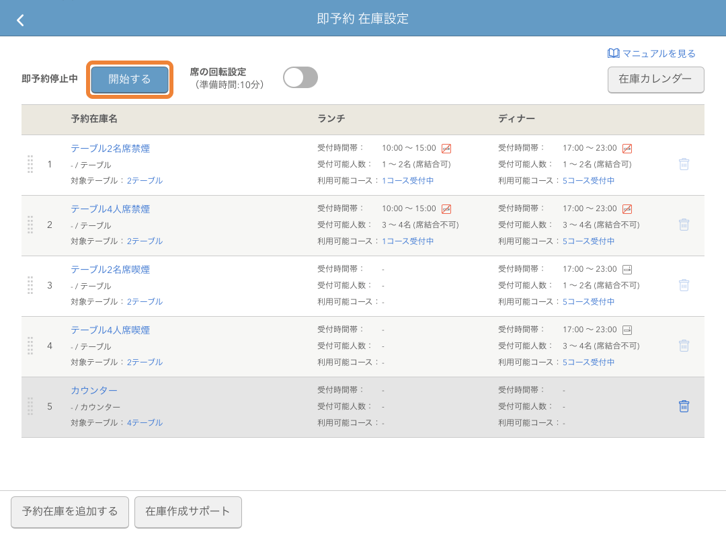The image size is (726, 534).
Task: Click 5コース受付中 on the テーブル4人席禁煙 row
Action: pos(588,241)
